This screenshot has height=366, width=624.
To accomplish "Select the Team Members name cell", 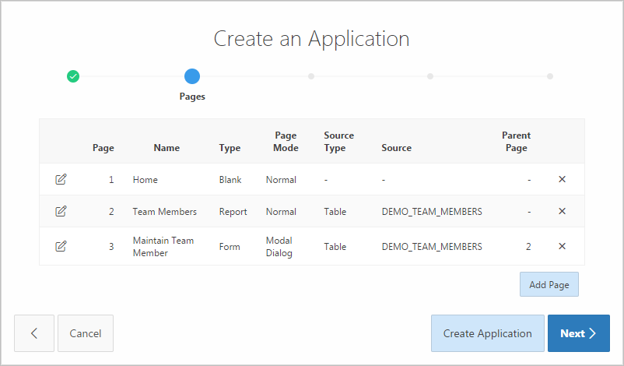I will (165, 212).
